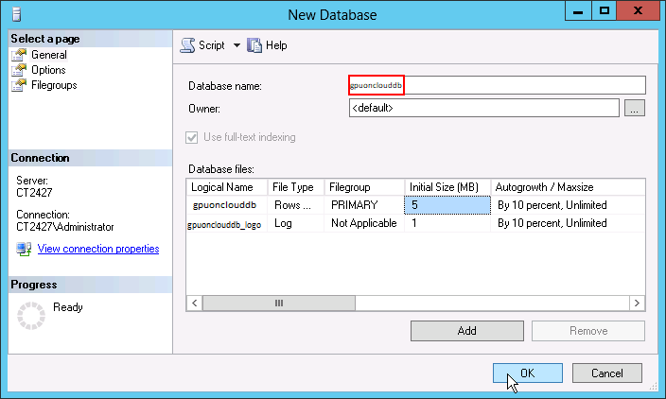The height and width of the screenshot is (399, 666).
Task: Browse for owner with ellipsis button
Action: (635, 109)
